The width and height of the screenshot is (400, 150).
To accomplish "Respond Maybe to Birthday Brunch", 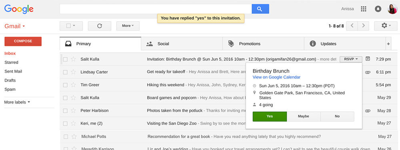I will (x=304, y=116).
